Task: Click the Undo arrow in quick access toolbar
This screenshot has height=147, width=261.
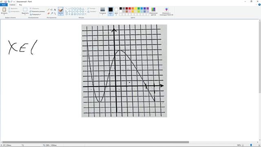Action: click(9, 2)
